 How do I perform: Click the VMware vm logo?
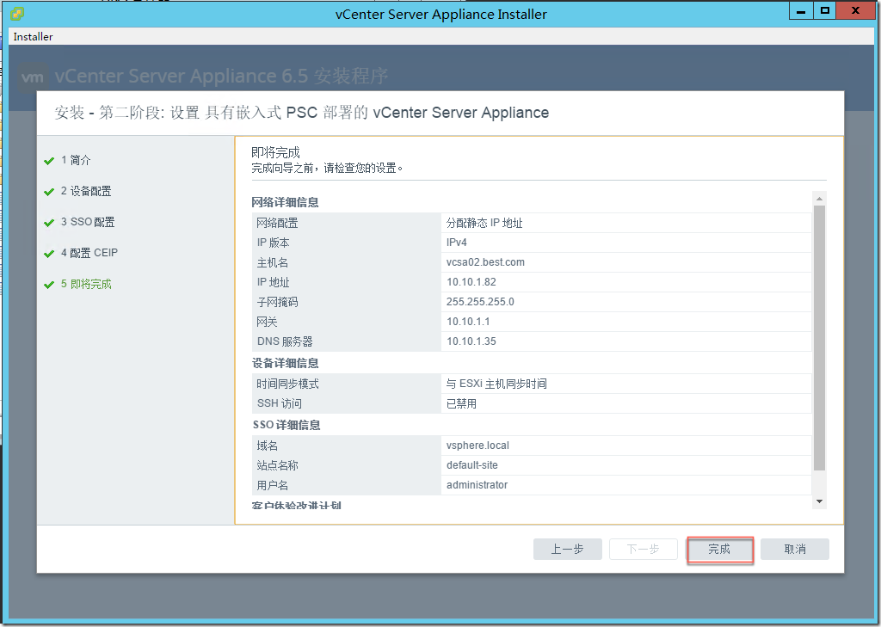32,77
